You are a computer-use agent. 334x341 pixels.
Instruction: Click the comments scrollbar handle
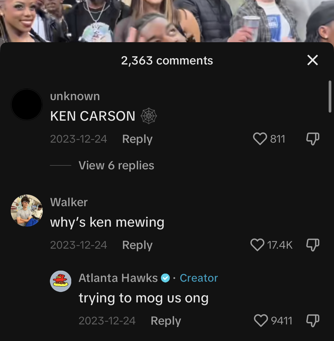click(x=330, y=97)
